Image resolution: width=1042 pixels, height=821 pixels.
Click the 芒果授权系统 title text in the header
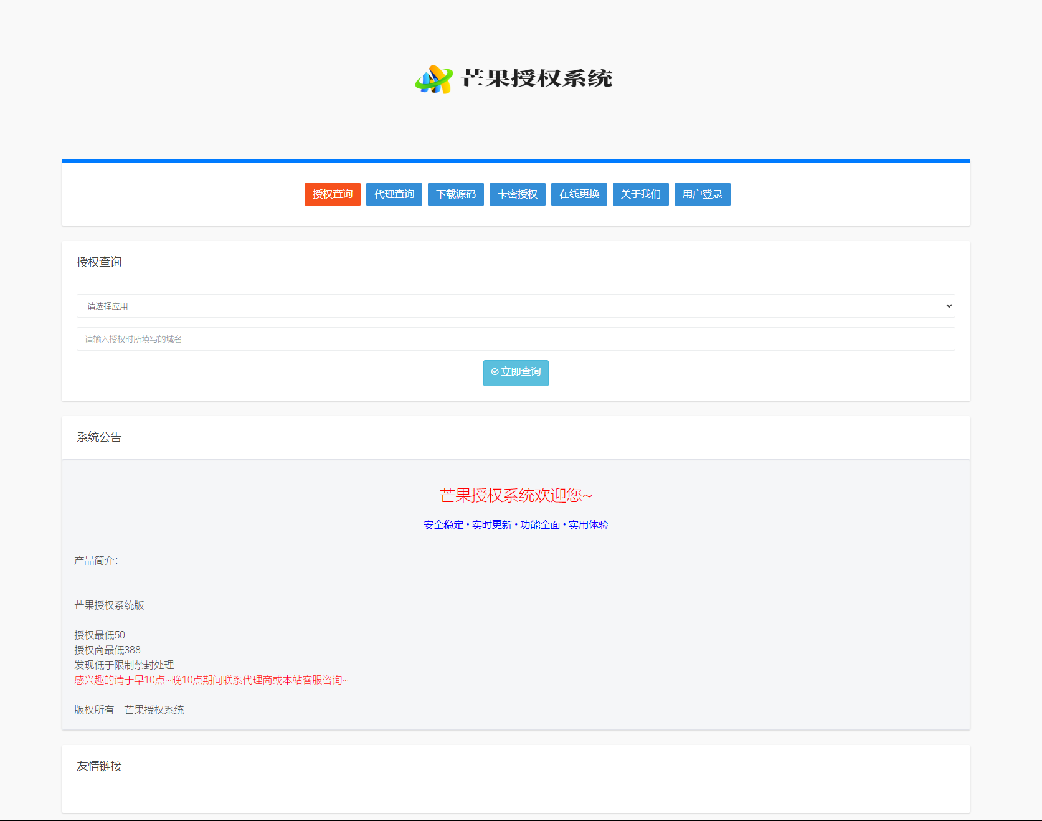coord(536,78)
